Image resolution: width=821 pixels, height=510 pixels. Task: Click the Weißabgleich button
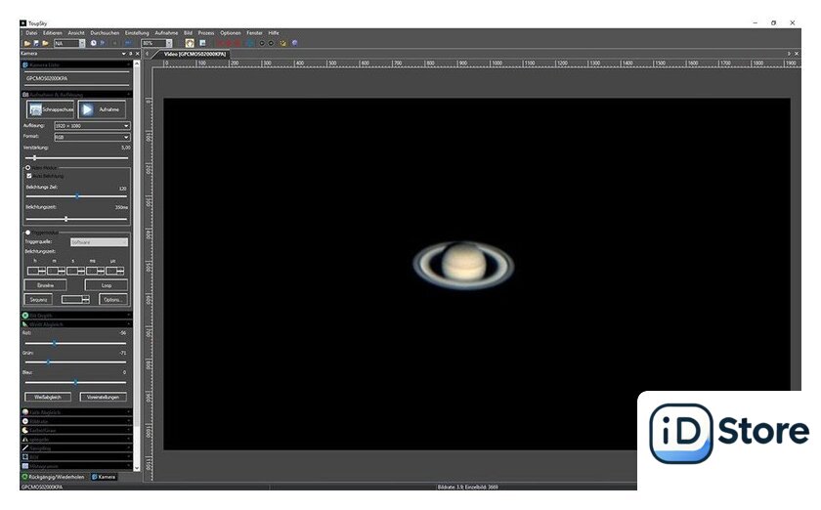(x=49, y=398)
